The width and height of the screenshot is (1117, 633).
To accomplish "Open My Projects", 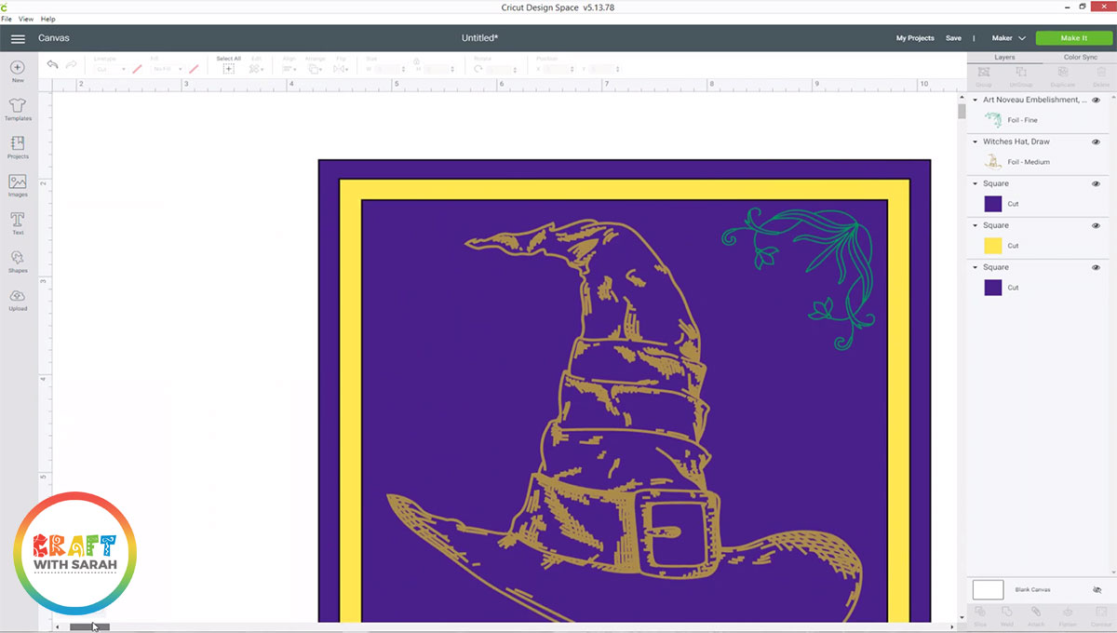I will click(x=914, y=38).
